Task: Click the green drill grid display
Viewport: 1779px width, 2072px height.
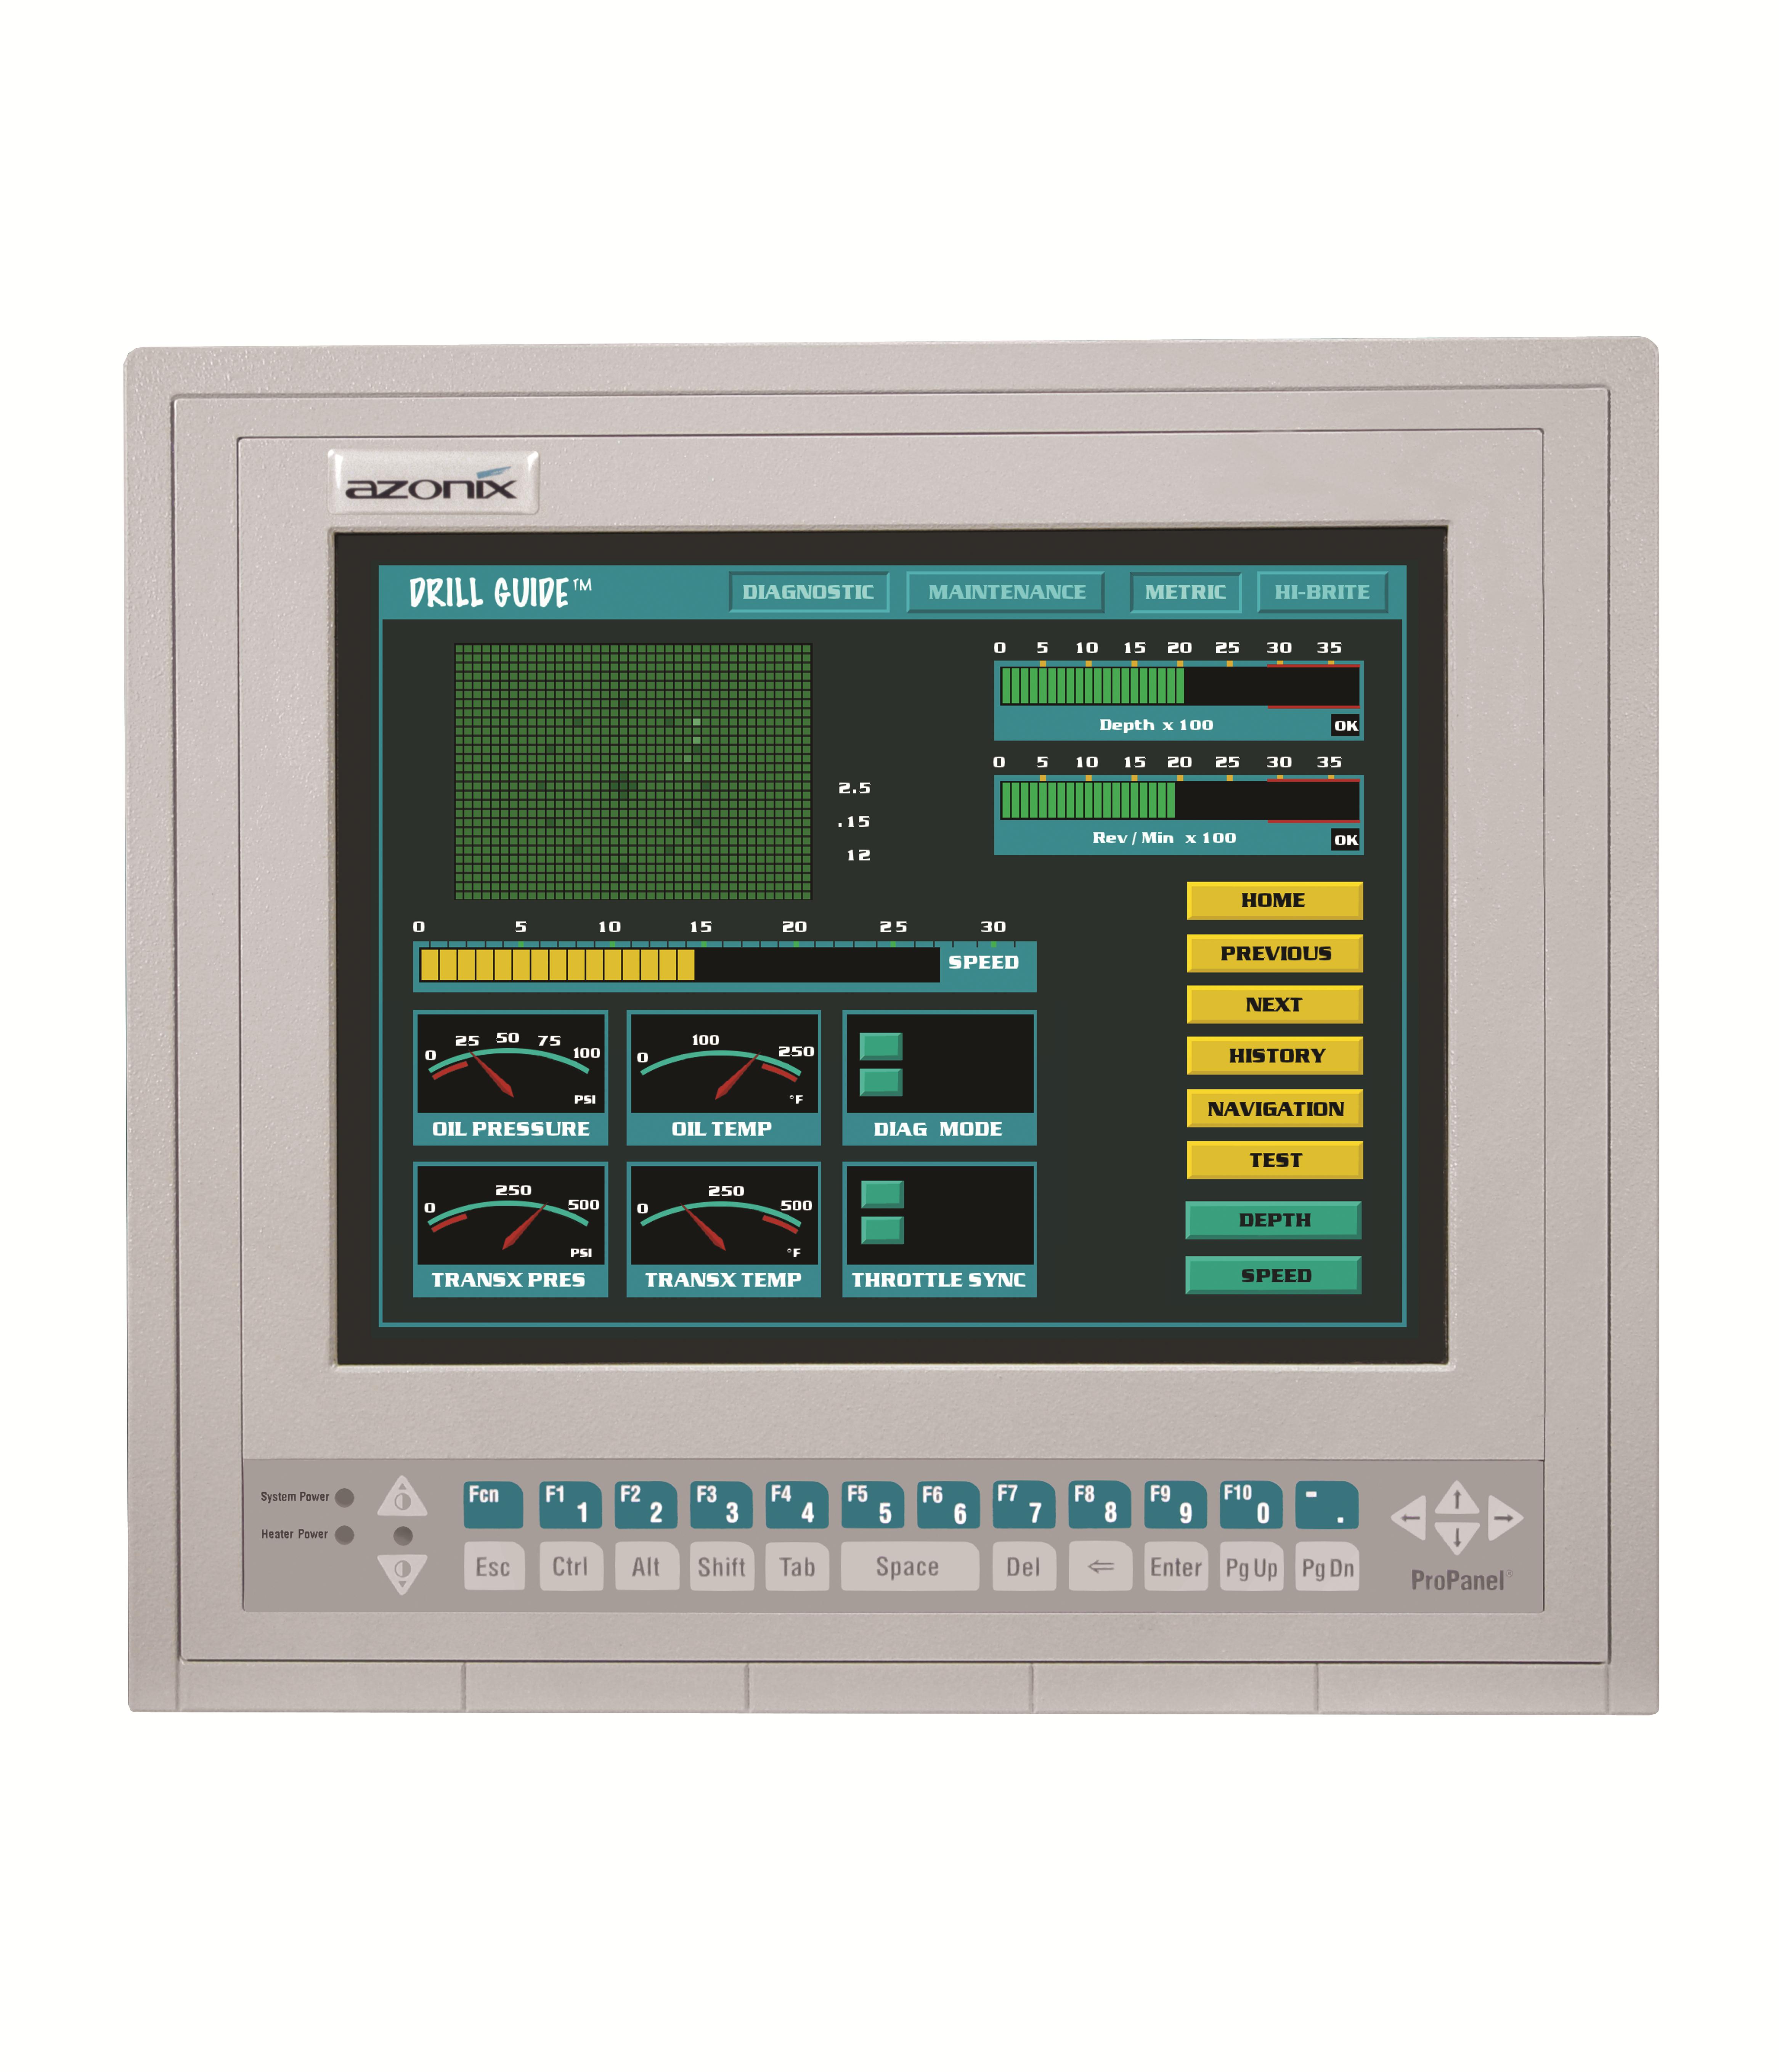Action: pyautogui.click(x=633, y=771)
